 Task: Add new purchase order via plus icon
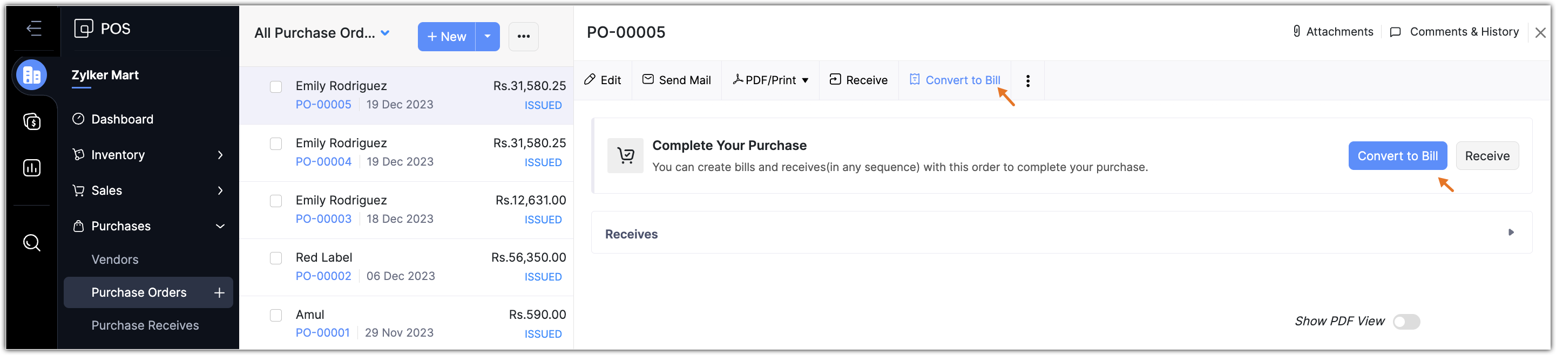tap(219, 293)
